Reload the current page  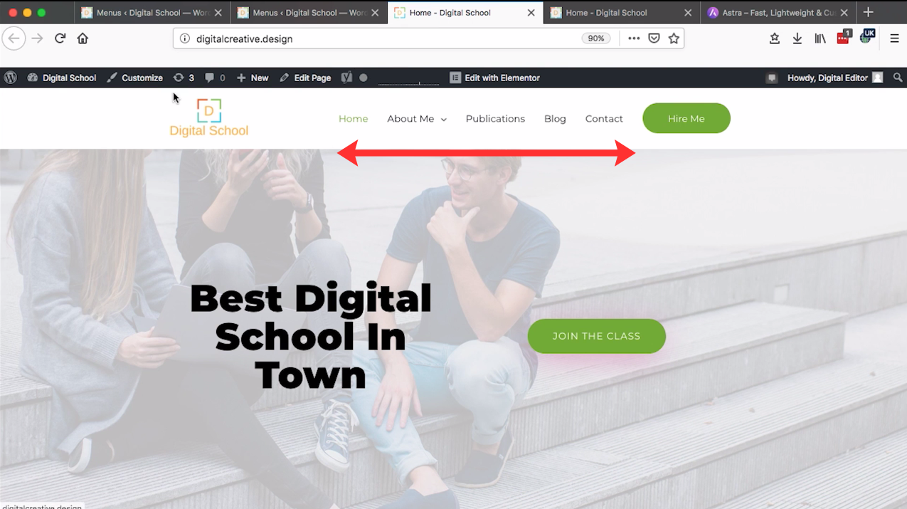pyautogui.click(x=60, y=38)
